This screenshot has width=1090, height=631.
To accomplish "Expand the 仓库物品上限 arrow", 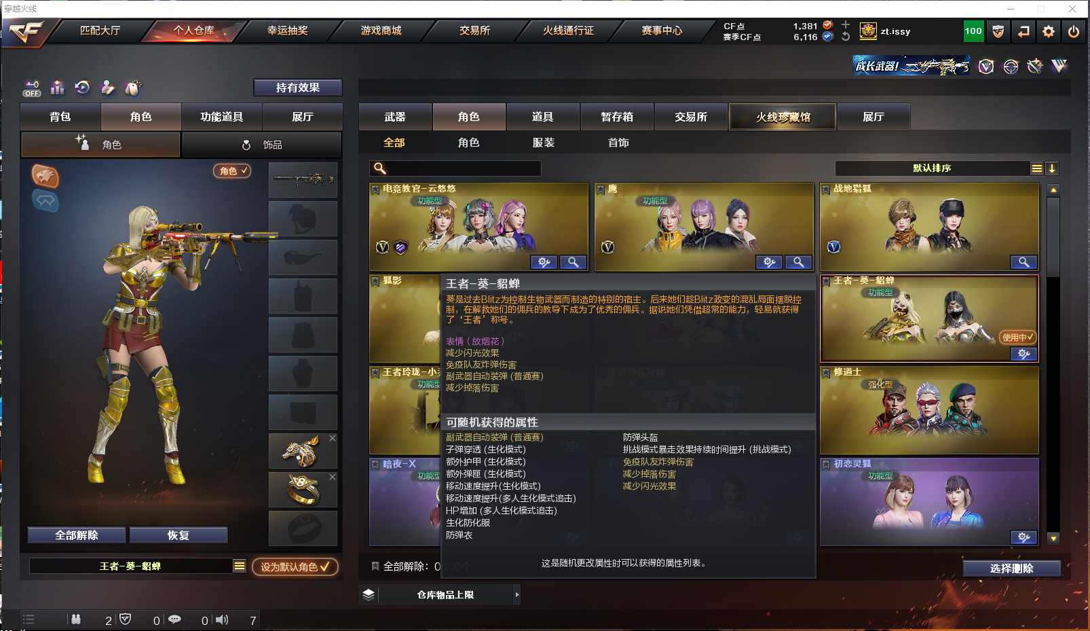I will tap(517, 595).
